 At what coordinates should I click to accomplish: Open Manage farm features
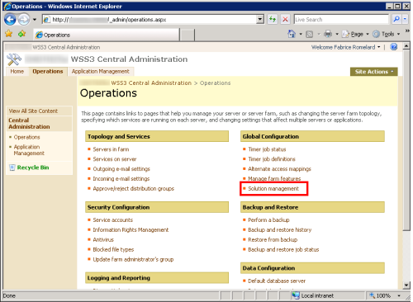274,178
